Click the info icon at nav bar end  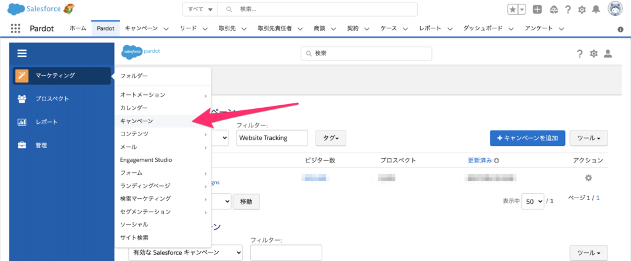tap(620, 30)
